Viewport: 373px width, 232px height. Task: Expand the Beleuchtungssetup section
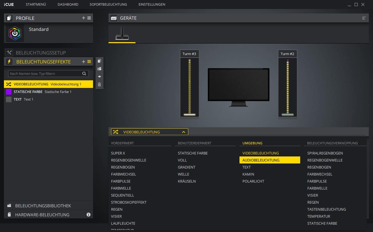(41, 53)
